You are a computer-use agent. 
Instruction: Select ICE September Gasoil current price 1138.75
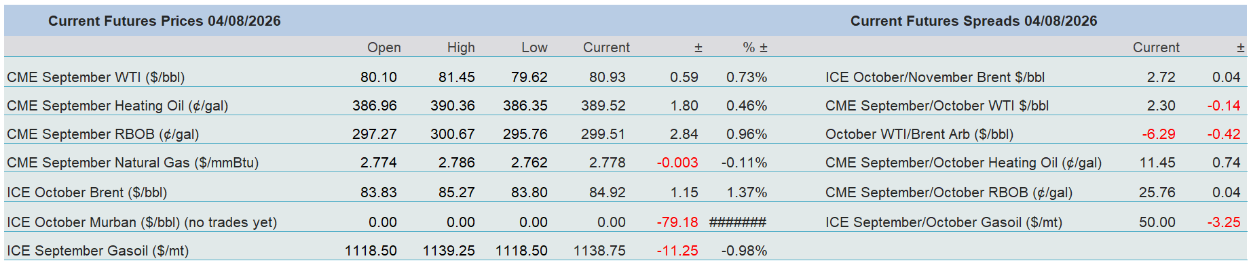pos(599,251)
